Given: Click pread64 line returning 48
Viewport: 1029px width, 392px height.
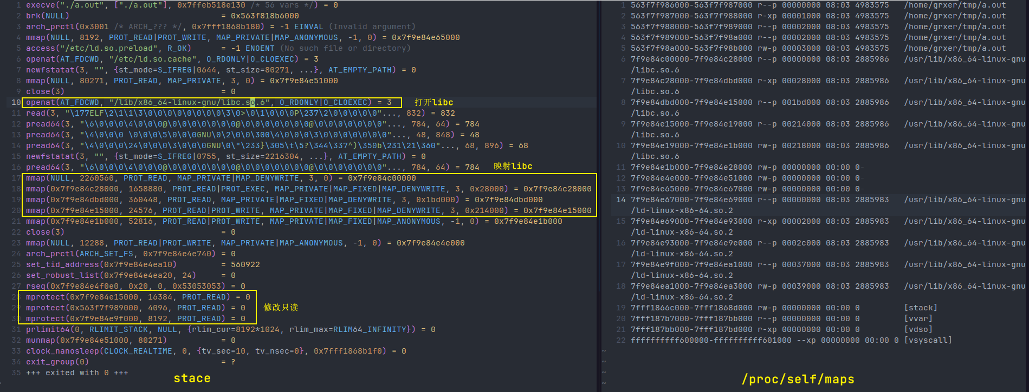Looking at the screenshot, I should coord(253,135).
